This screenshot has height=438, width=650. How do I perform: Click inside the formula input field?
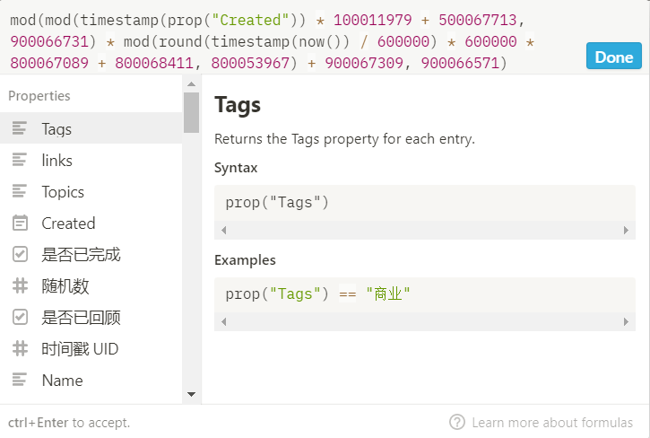coord(287,41)
